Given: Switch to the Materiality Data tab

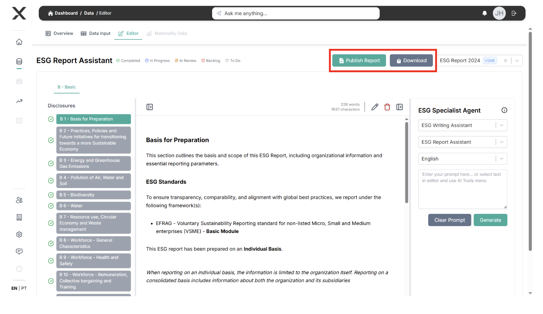Looking at the screenshot, I should click(167, 33).
